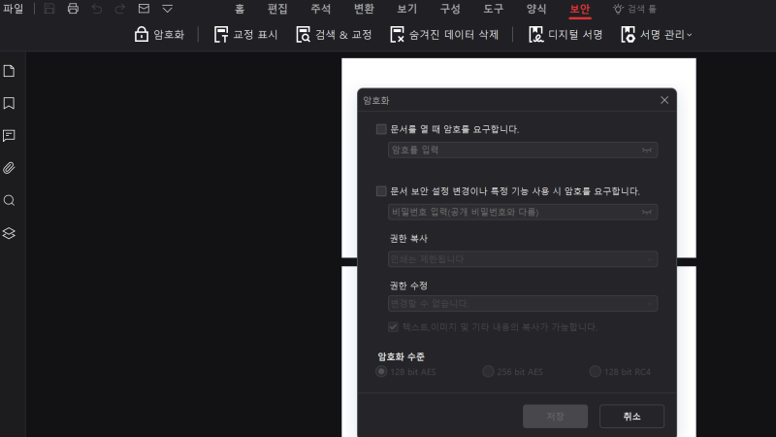
Task: Switch to the 구성 tab
Action: (450, 9)
